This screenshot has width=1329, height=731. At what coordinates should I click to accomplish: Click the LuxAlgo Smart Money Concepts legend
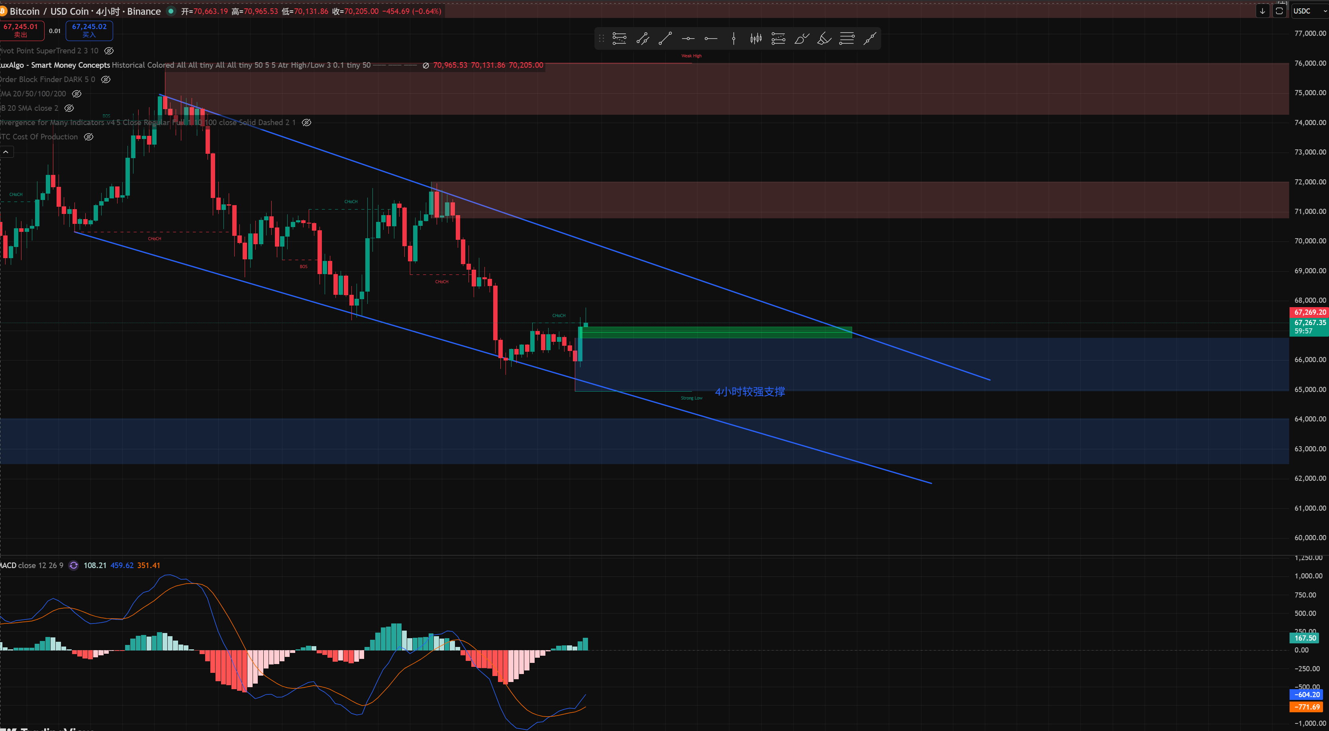coord(55,65)
